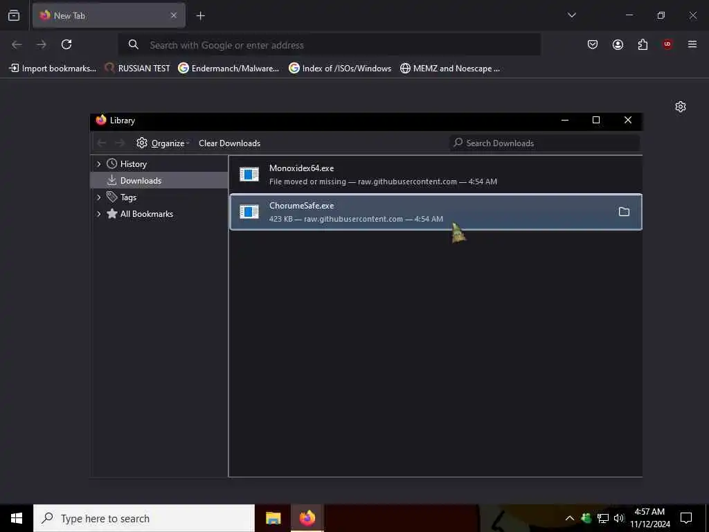This screenshot has height=532, width=709.
Task: Click the ChorumeSafe.exe file icon
Action: coord(249,212)
